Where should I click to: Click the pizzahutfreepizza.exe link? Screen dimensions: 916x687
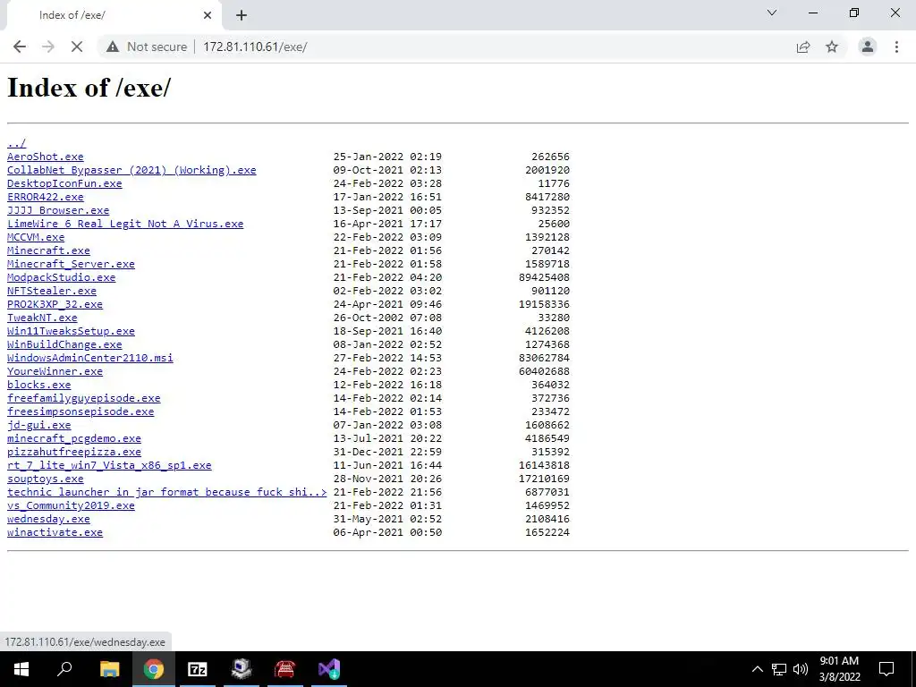pos(74,452)
